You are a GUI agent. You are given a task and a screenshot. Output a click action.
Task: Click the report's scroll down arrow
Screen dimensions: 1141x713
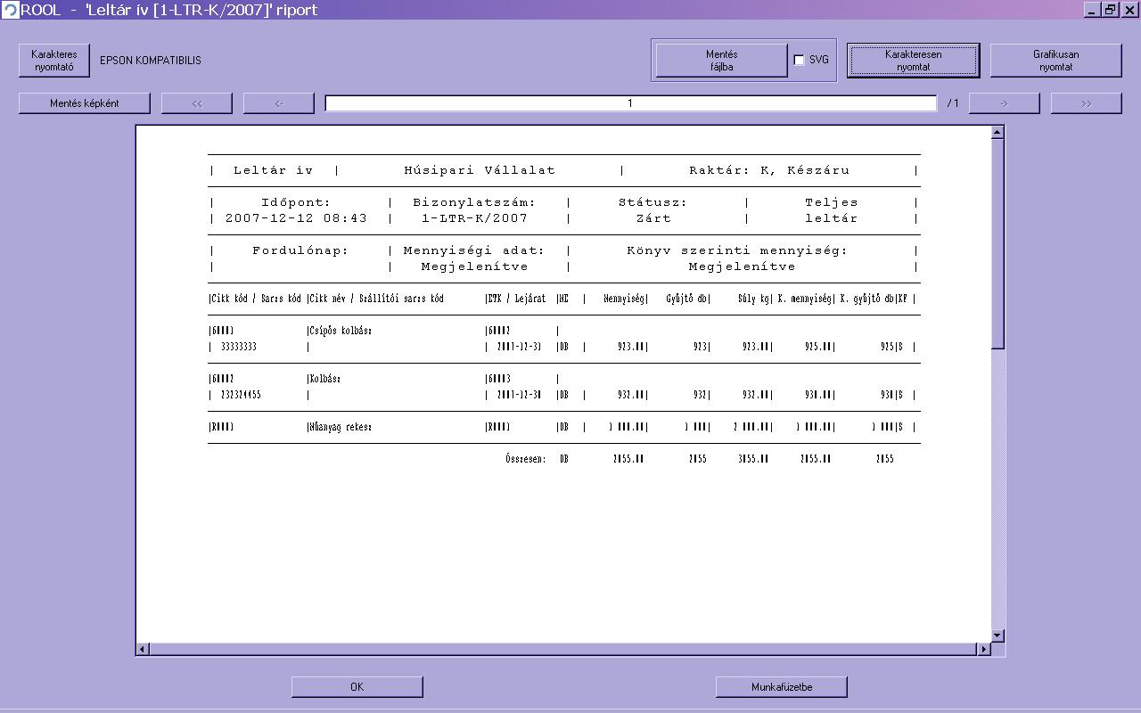click(997, 635)
